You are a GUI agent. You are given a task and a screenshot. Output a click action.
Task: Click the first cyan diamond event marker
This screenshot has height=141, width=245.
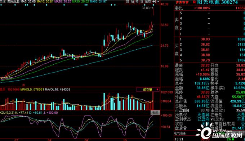click(x=1, y=5)
